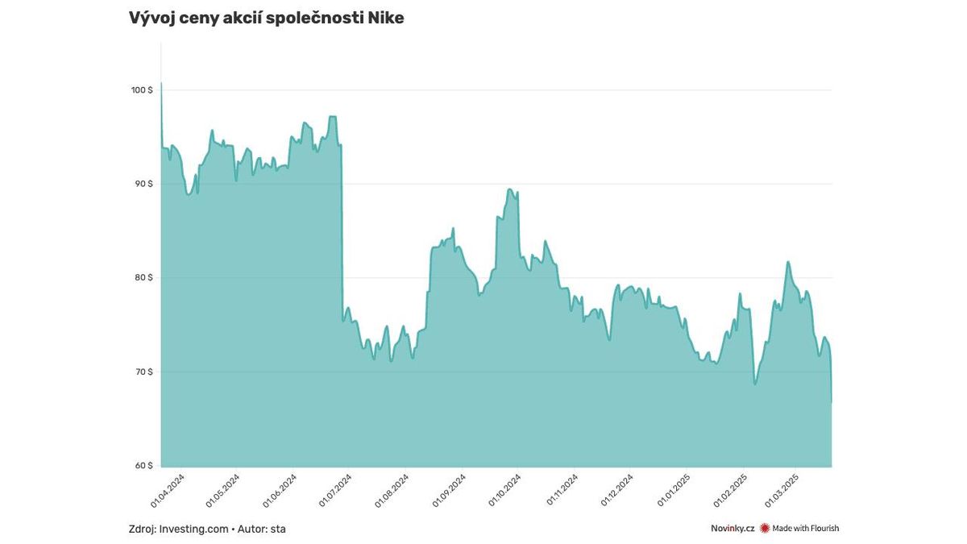
Task: Select the 01.03.2025 date label
Action: coord(781,490)
